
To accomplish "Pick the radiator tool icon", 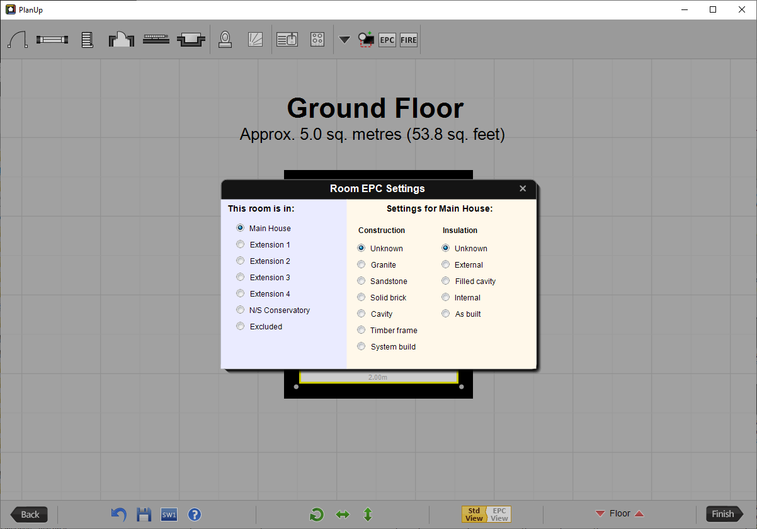I will pyautogui.click(x=156, y=38).
